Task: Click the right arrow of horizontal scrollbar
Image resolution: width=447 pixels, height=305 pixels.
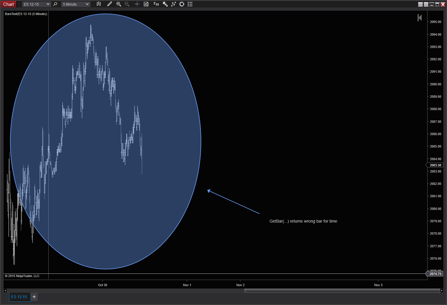Action: 441,291
